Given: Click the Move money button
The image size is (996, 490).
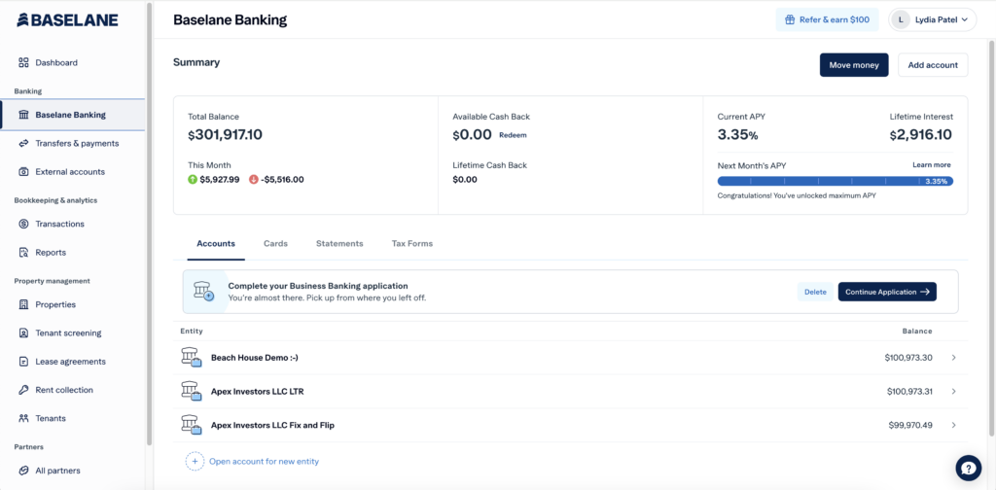Looking at the screenshot, I should point(854,65).
